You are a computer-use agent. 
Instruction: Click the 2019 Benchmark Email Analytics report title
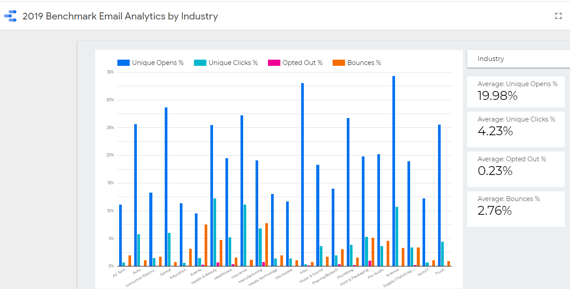(120, 17)
